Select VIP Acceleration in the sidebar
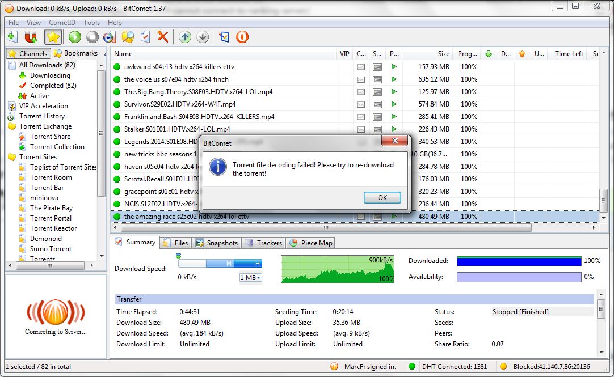The height and width of the screenshot is (377, 614). coord(44,106)
